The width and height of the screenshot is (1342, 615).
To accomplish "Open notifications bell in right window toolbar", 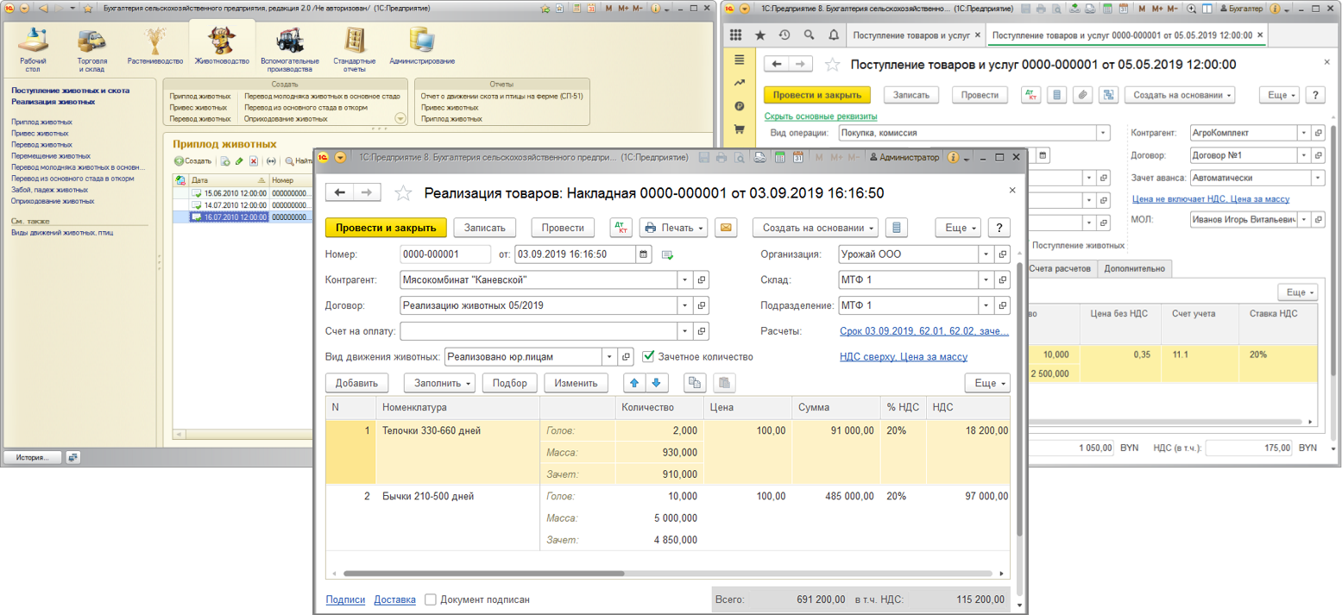I will [833, 35].
